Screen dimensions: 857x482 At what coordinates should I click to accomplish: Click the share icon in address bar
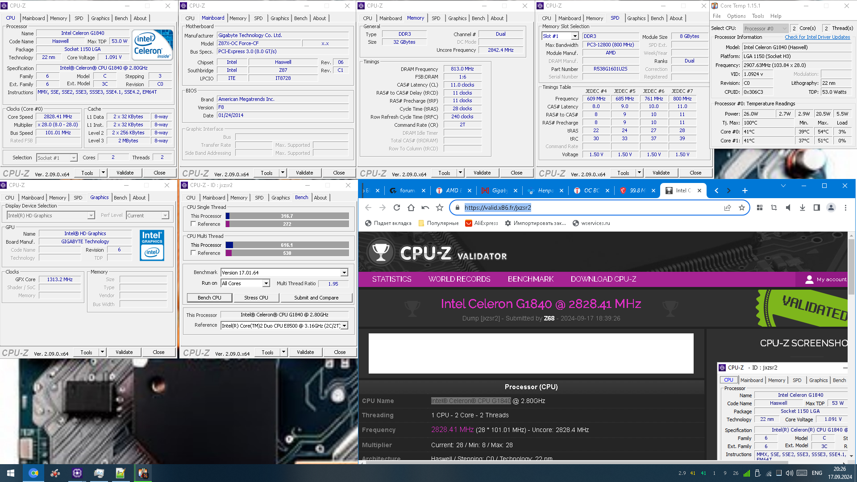[728, 208]
